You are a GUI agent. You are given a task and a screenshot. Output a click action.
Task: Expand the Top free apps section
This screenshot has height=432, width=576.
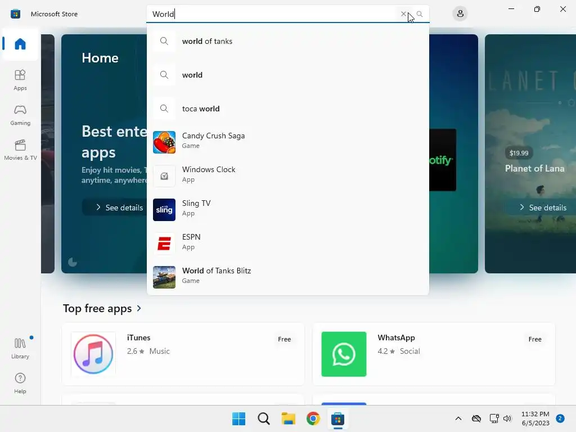click(x=139, y=308)
